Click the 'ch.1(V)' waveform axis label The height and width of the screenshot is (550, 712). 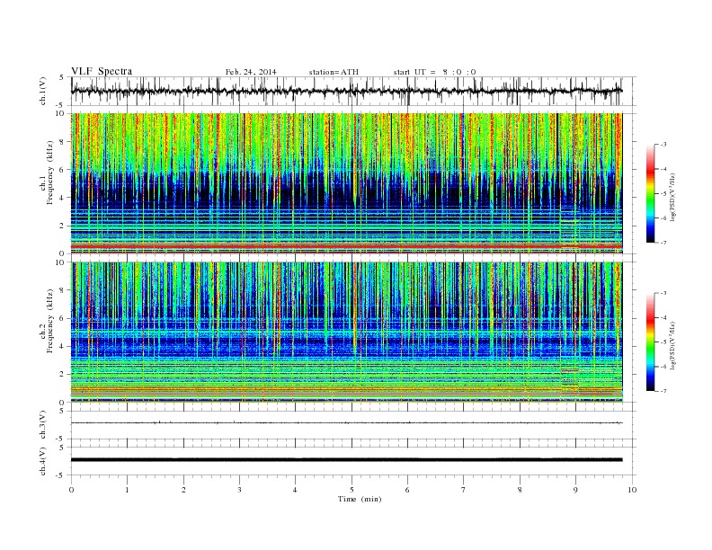pos(43,91)
